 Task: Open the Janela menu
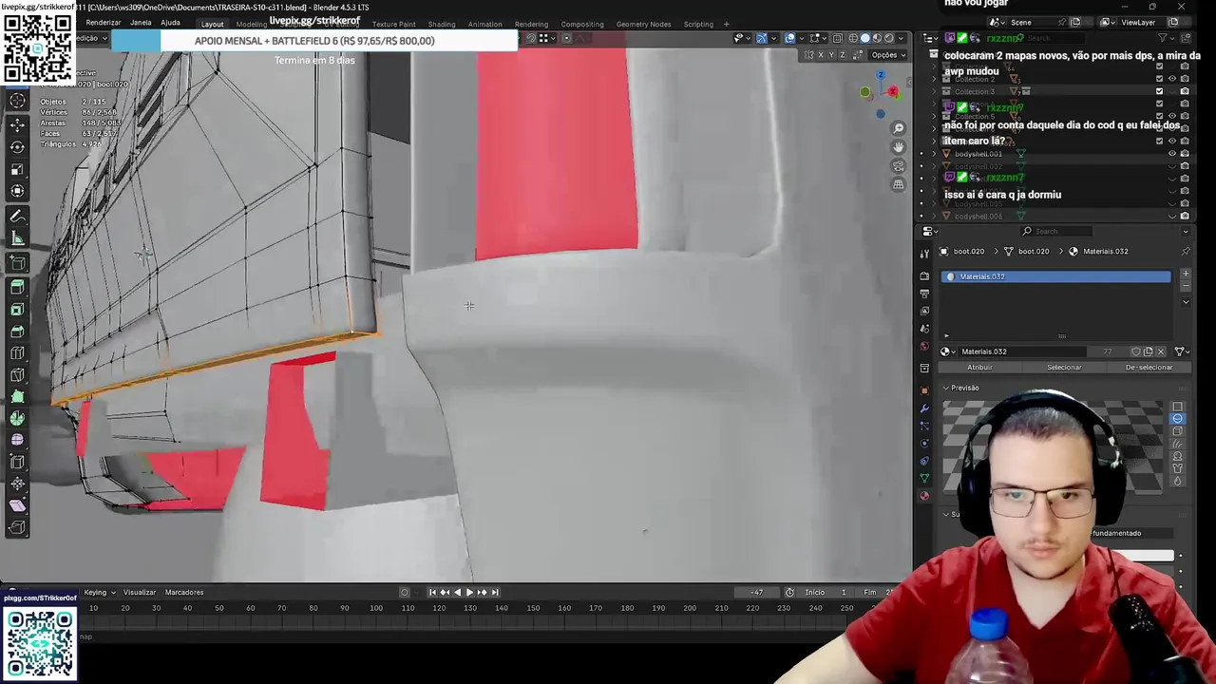click(x=141, y=23)
